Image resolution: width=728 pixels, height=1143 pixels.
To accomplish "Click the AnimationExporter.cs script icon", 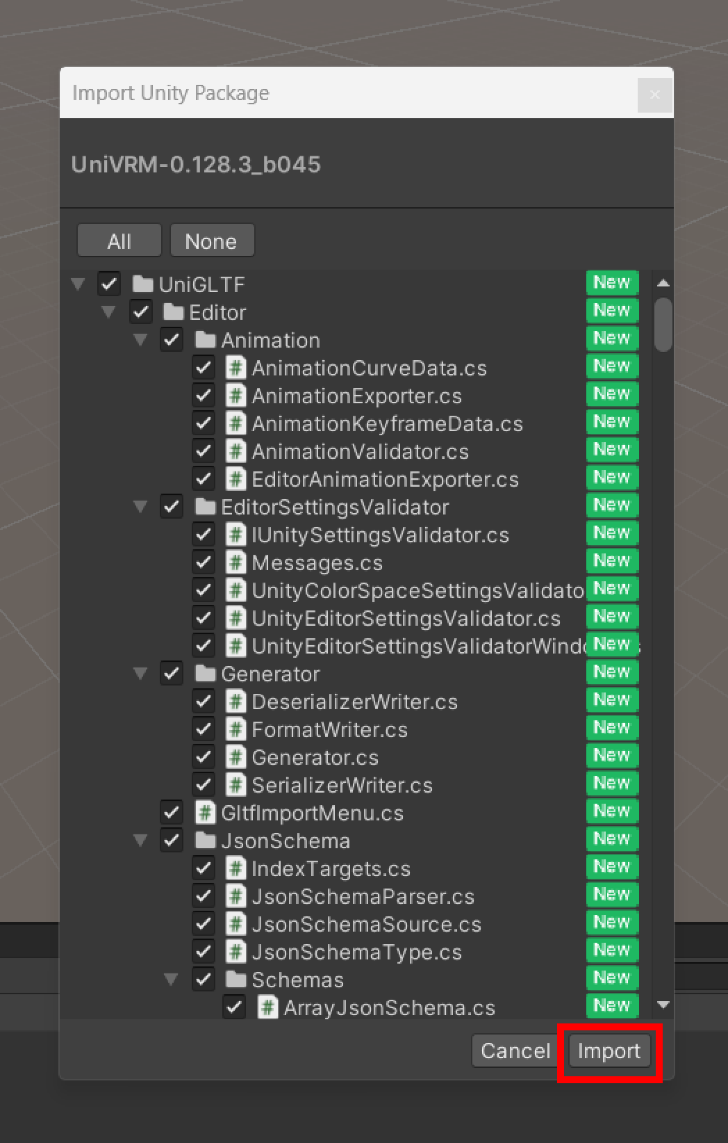I will [236, 396].
